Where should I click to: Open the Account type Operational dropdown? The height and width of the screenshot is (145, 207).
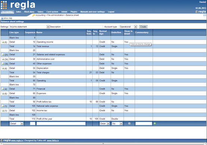[128, 27]
